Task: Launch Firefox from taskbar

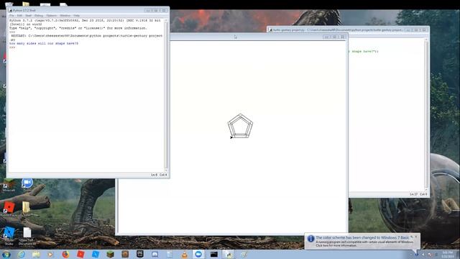Action: click(65, 254)
